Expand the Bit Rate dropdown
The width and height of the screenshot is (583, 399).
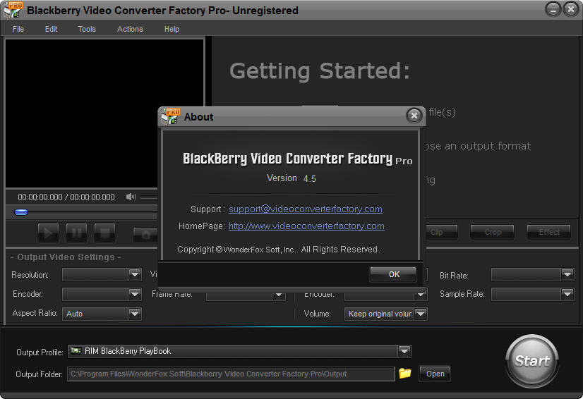[567, 274]
